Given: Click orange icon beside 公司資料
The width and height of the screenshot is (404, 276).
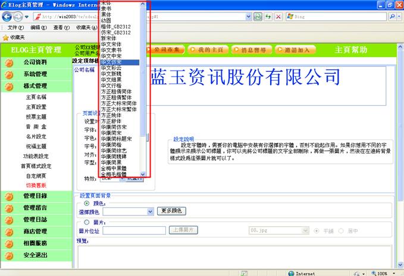Looking at the screenshot, I should tap(8, 62).
